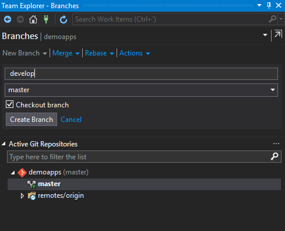Uncheck the Checkout branch checkbox

(x=9, y=104)
